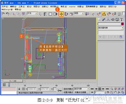Viewport: 126px width, 104px height.
Task: Select the Zoom magnifier viewport tool
Action: (x=112, y=89)
